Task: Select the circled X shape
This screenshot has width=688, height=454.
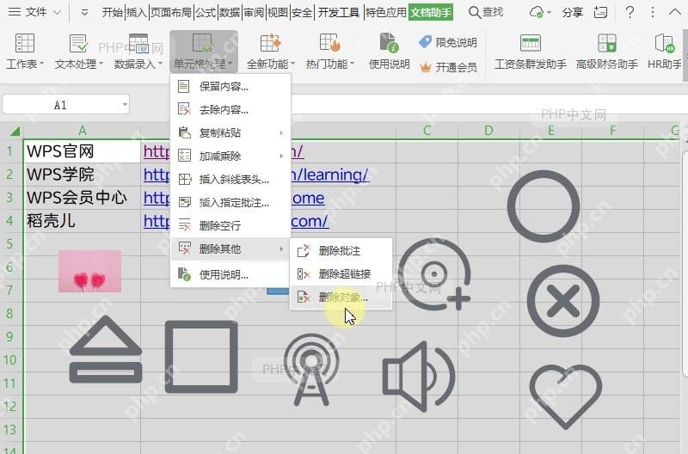Action: (x=563, y=301)
